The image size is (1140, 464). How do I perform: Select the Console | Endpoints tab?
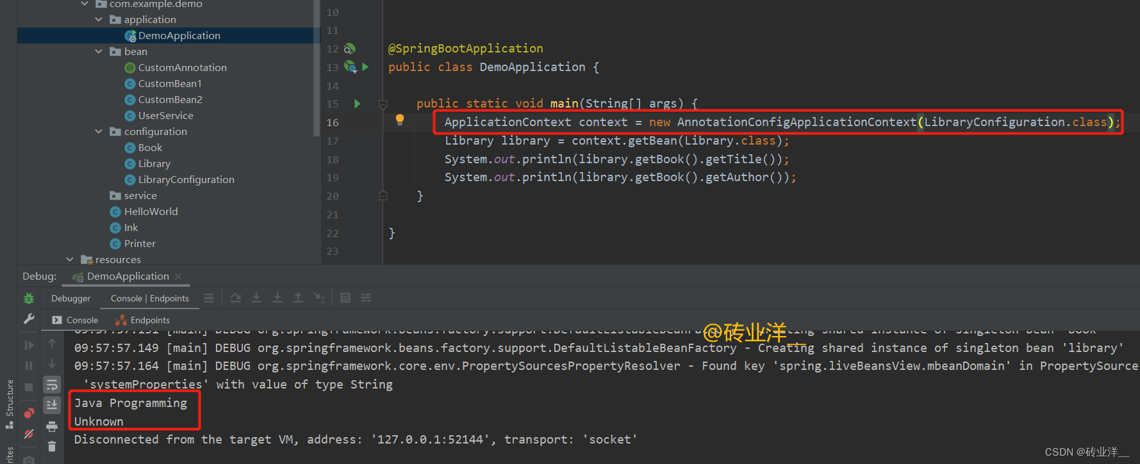point(150,298)
